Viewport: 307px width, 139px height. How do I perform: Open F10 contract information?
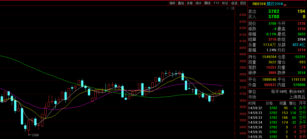(x=216, y=3)
